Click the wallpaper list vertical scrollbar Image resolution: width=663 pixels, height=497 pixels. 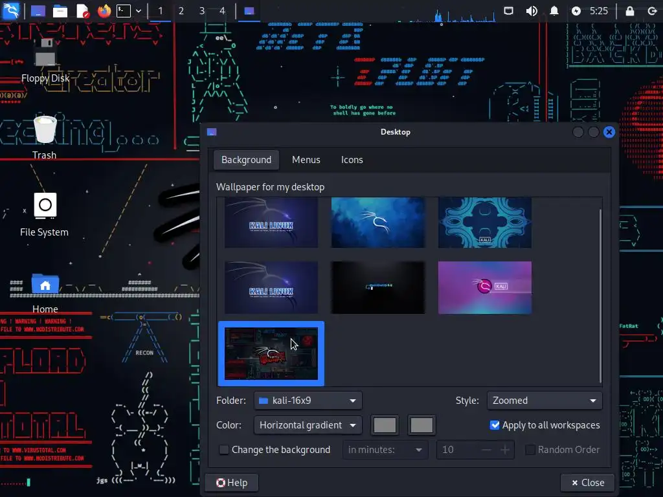pyautogui.click(x=600, y=296)
